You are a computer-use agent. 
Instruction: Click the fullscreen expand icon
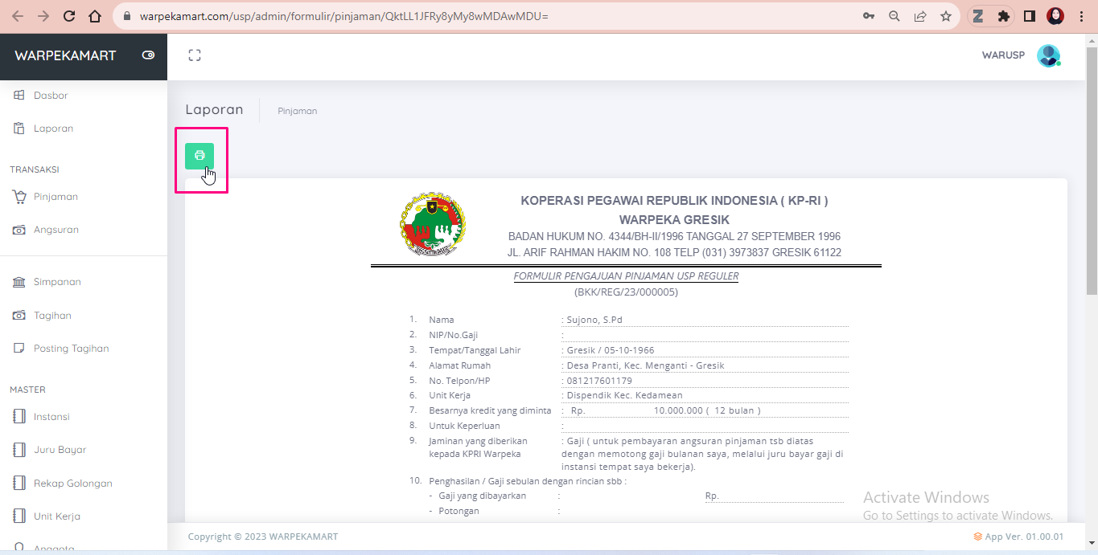click(x=195, y=55)
